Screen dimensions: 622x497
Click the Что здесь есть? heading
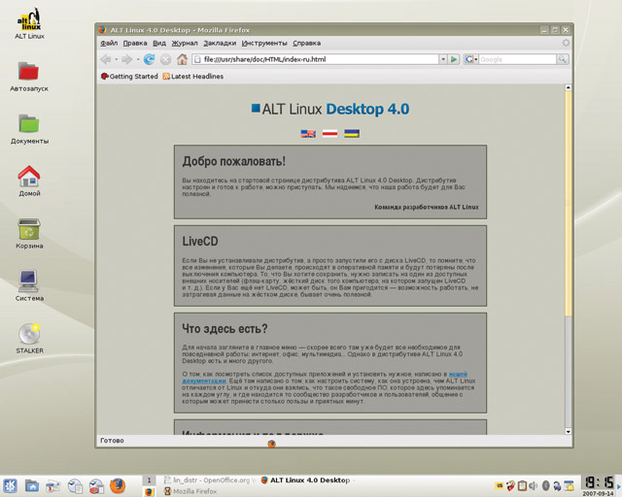(225, 328)
